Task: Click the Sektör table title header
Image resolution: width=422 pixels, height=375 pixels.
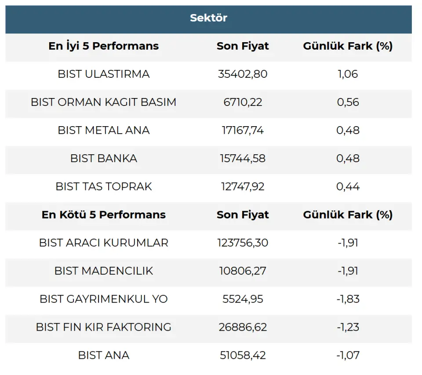Action: [208, 18]
